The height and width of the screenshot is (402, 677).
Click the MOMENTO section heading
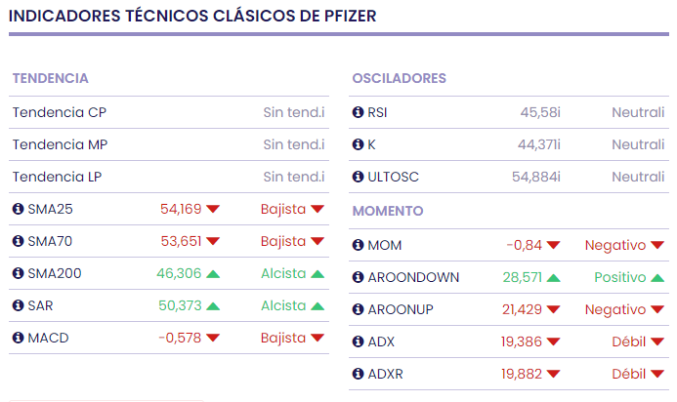tap(388, 211)
